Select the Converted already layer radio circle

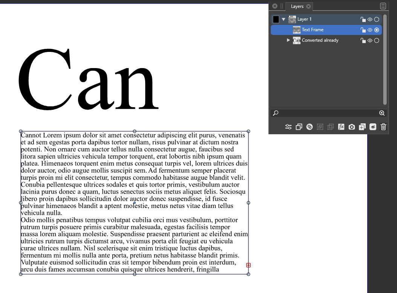tap(377, 41)
